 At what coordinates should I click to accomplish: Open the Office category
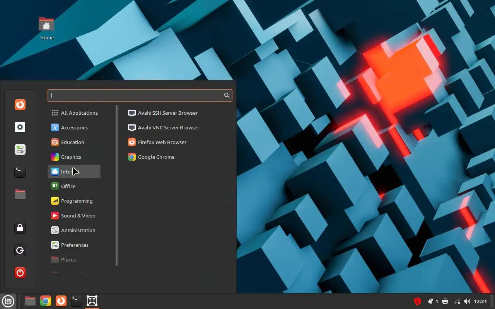(x=74, y=186)
